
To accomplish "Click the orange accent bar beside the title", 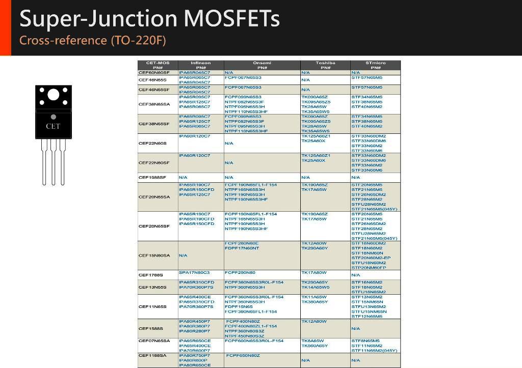I will [5, 27].
